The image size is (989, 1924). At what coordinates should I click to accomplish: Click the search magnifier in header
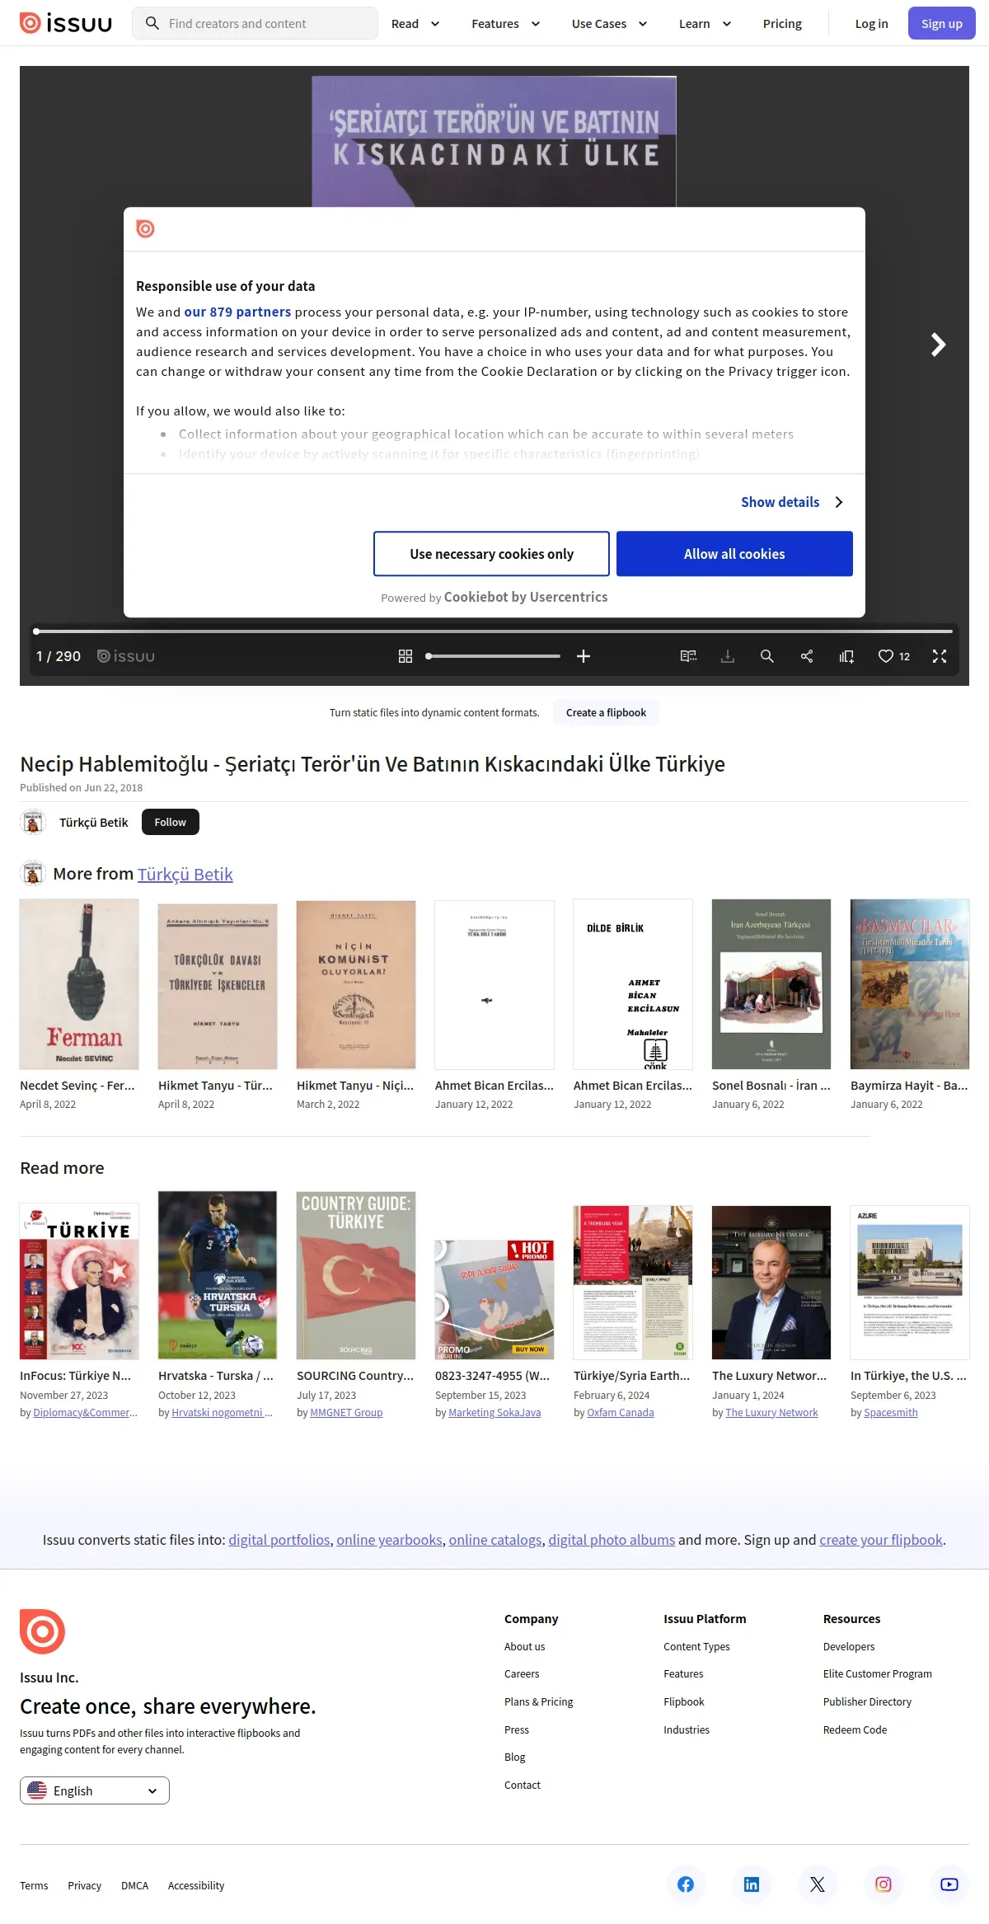point(152,23)
